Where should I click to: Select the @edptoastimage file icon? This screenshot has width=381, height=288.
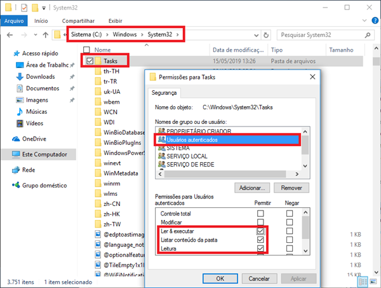(98, 235)
